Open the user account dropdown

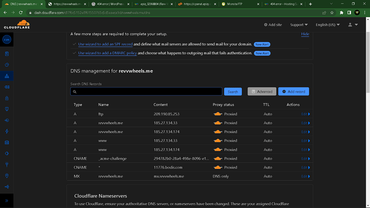[x=353, y=25]
